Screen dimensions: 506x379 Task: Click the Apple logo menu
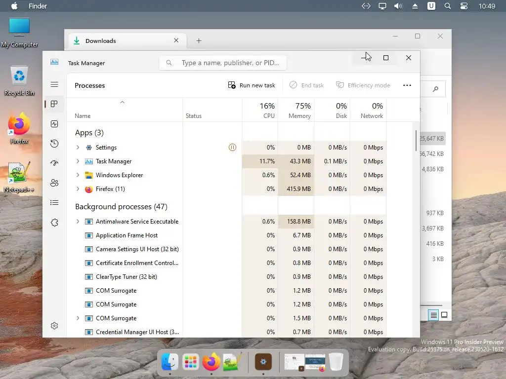[14, 6]
